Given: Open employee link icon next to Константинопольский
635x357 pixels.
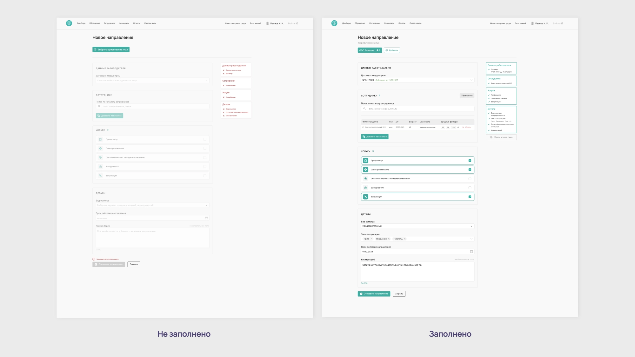Looking at the screenshot, I should click(x=363, y=127).
